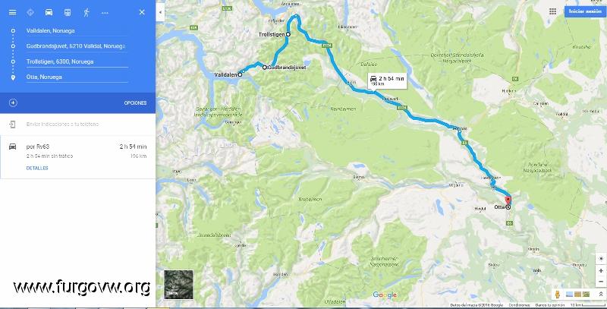607x309 pixels.
Task: Switch to satellite view thumbnail
Action: (x=178, y=285)
